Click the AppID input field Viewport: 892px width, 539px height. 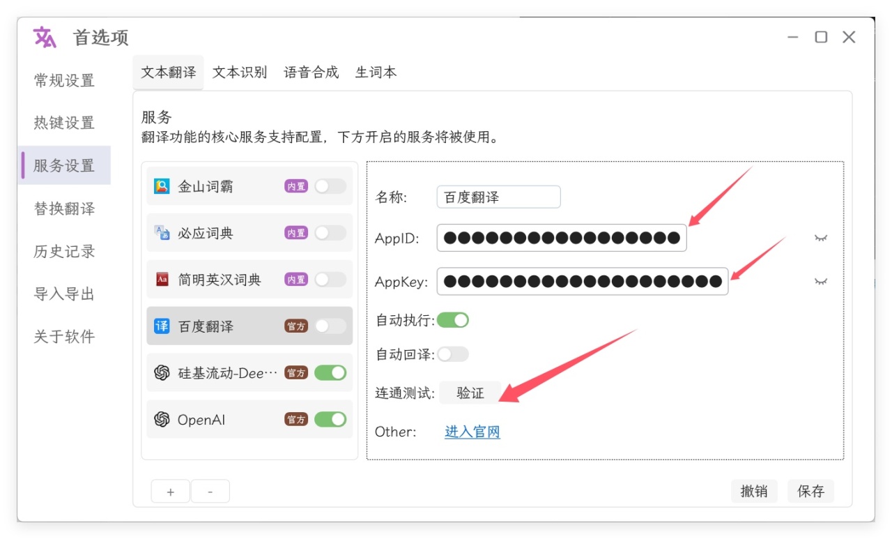coord(562,238)
